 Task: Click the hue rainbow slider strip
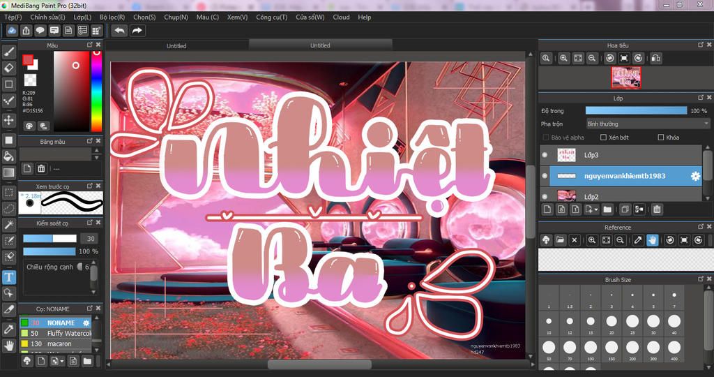(x=96, y=91)
